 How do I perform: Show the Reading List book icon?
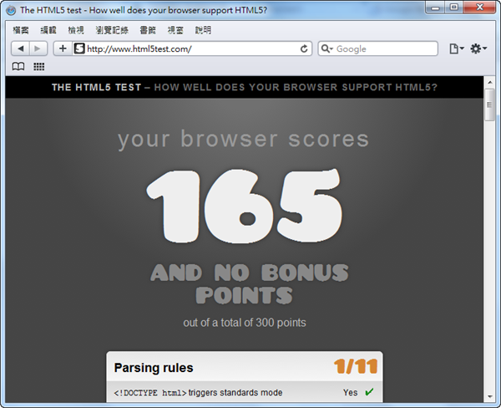tap(18, 67)
